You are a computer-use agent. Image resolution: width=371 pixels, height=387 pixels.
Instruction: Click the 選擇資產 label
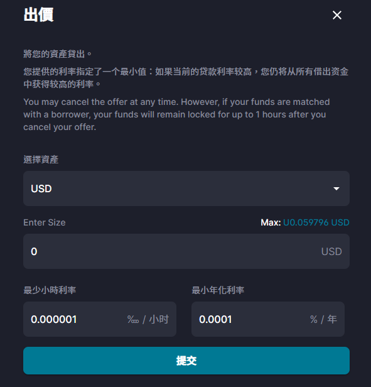click(x=41, y=160)
